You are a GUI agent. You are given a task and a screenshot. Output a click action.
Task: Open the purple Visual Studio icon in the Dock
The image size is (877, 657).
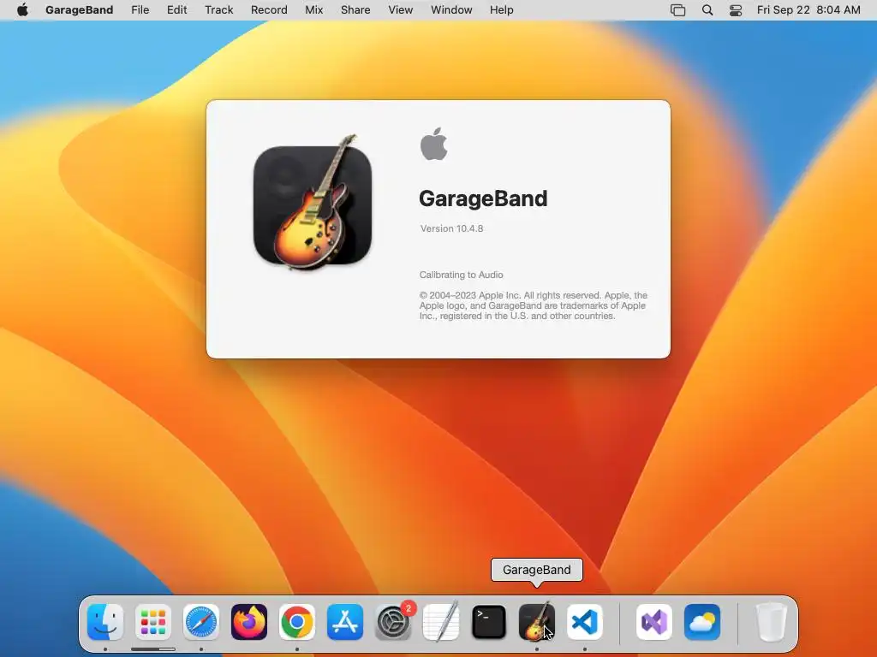tap(654, 622)
